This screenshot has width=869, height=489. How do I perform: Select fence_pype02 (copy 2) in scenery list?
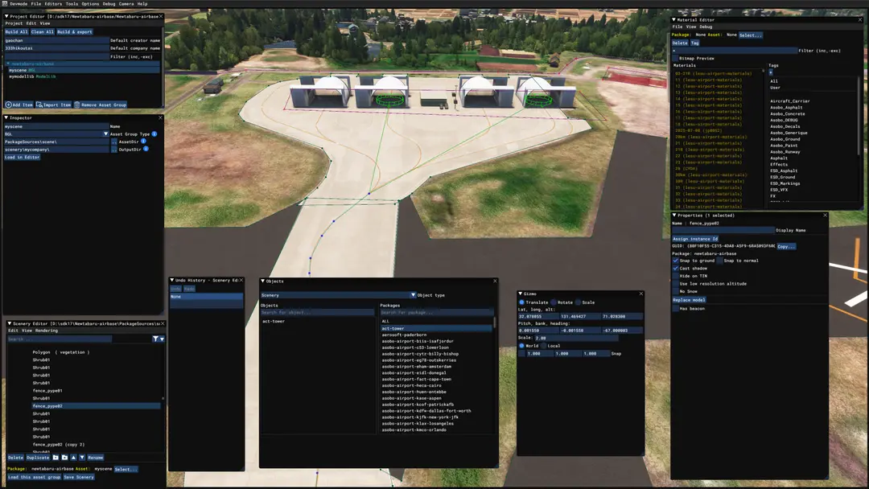(x=59, y=444)
